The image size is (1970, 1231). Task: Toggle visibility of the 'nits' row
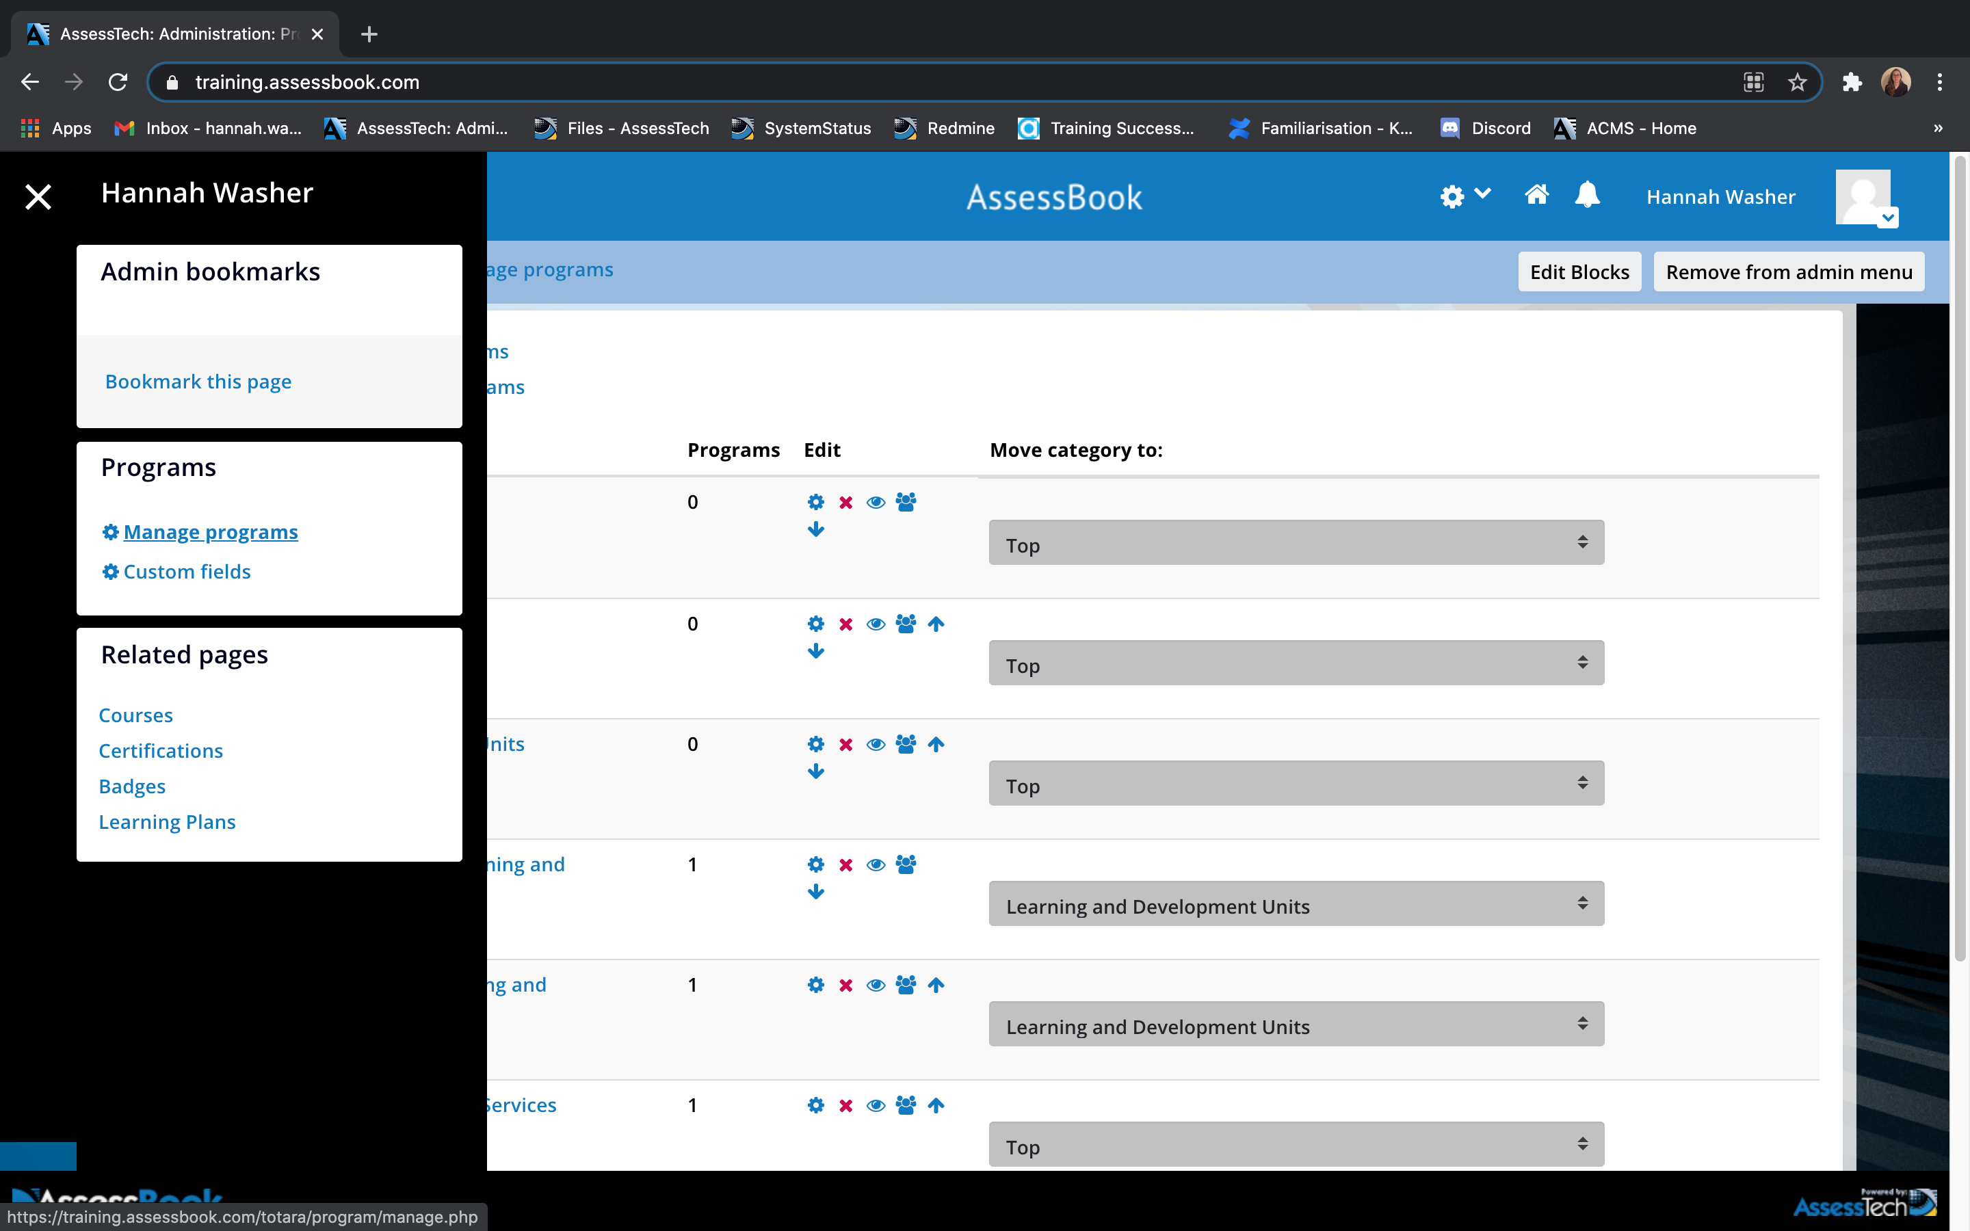[876, 745]
